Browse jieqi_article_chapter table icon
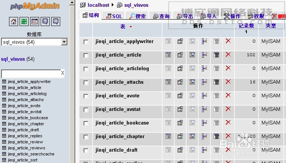Viewport: 286px width, 163px height. [168, 136]
